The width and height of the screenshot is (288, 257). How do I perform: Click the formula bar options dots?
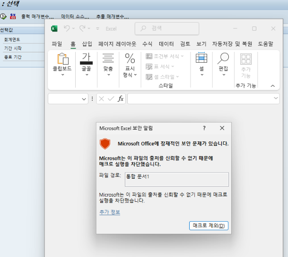pyautogui.click(x=92, y=99)
